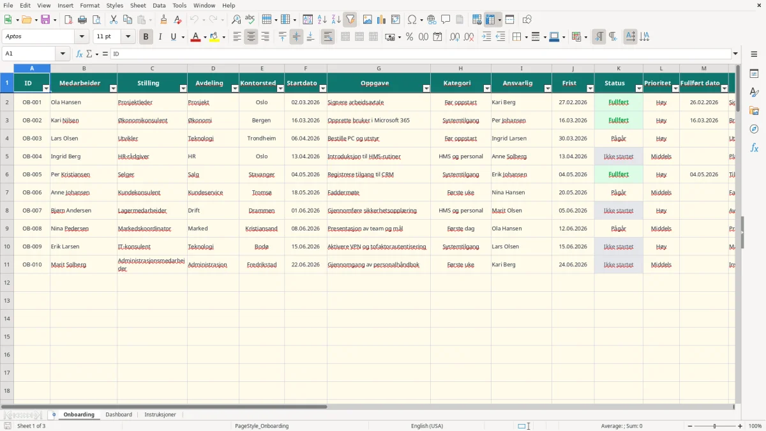Viewport: 766px width, 431px height.
Task: Click the status bar document-modified save icon
Action: pos(8,426)
